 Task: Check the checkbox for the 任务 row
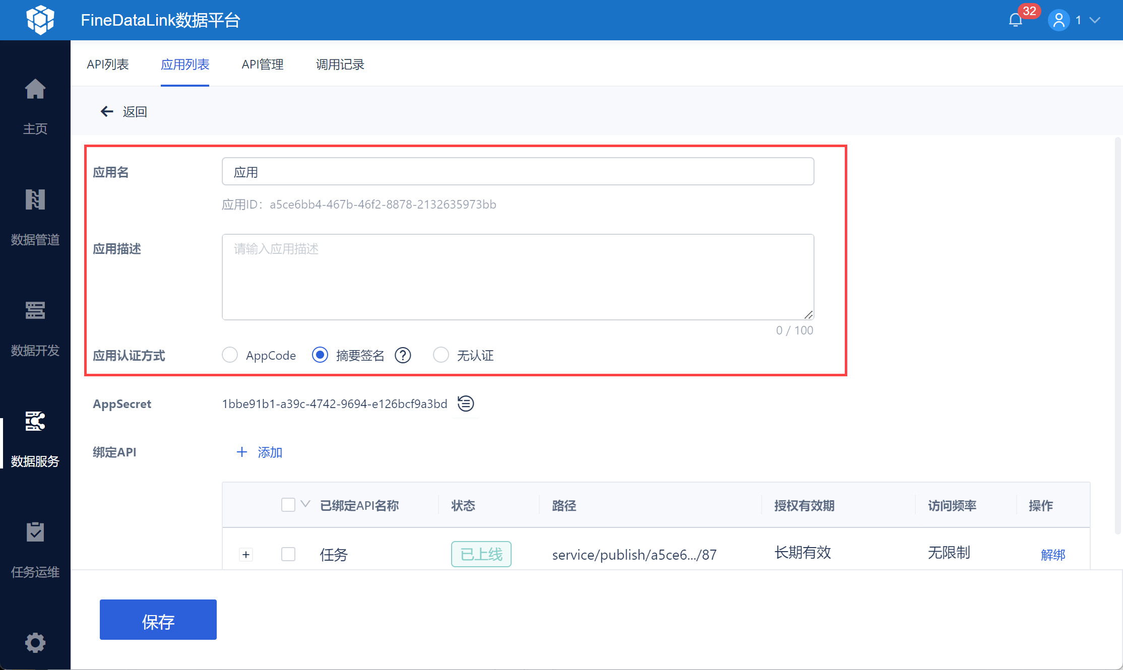(288, 555)
